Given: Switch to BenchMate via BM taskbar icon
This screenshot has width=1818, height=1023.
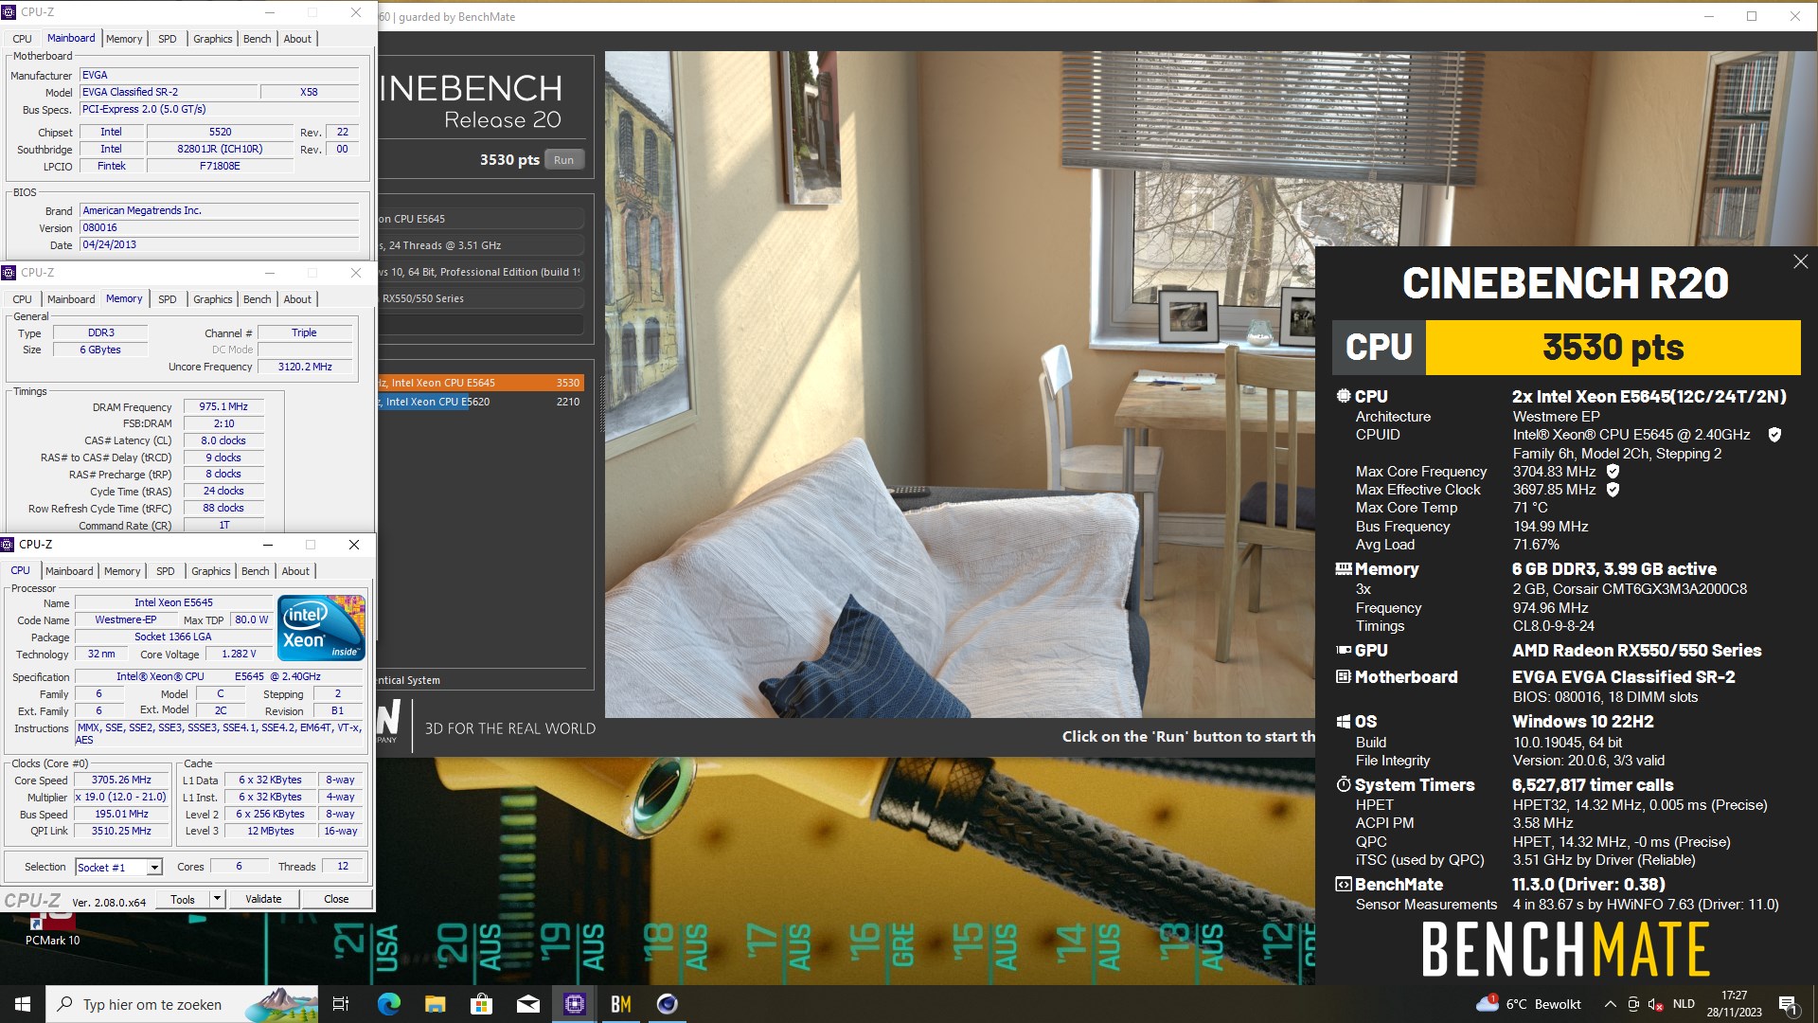Looking at the screenshot, I should coord(620,1004).
